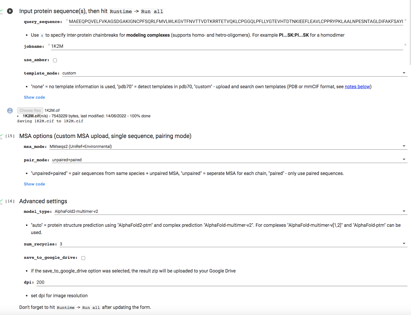This screenshot has height=315, width=411.
Task: Click the green checkmark of the first cell
Action: tap(1, 10)
